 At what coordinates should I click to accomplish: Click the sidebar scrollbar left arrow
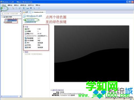2,96
